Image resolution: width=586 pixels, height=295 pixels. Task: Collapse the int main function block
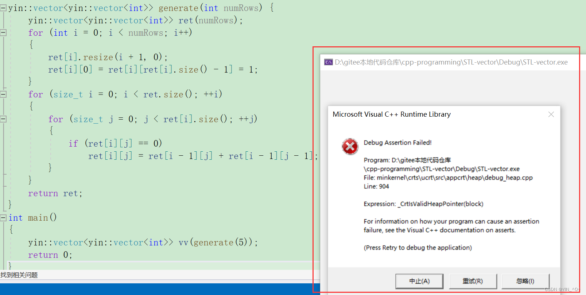point(3,218)
